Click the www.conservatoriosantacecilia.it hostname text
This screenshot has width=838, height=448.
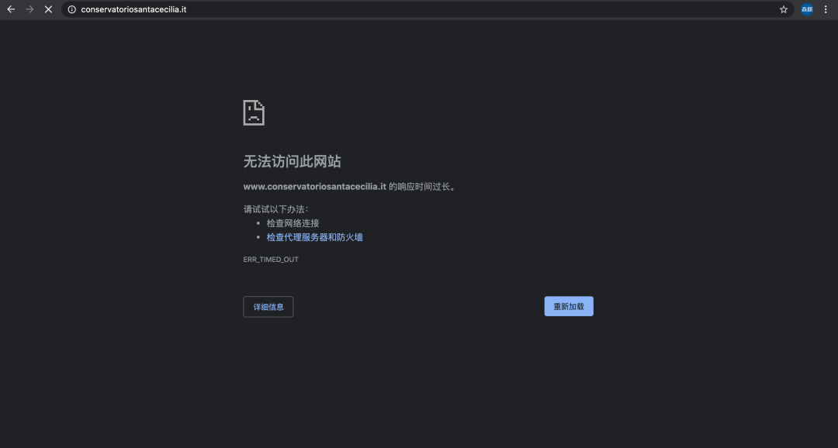pyautogui.click(x=315, y=187)
